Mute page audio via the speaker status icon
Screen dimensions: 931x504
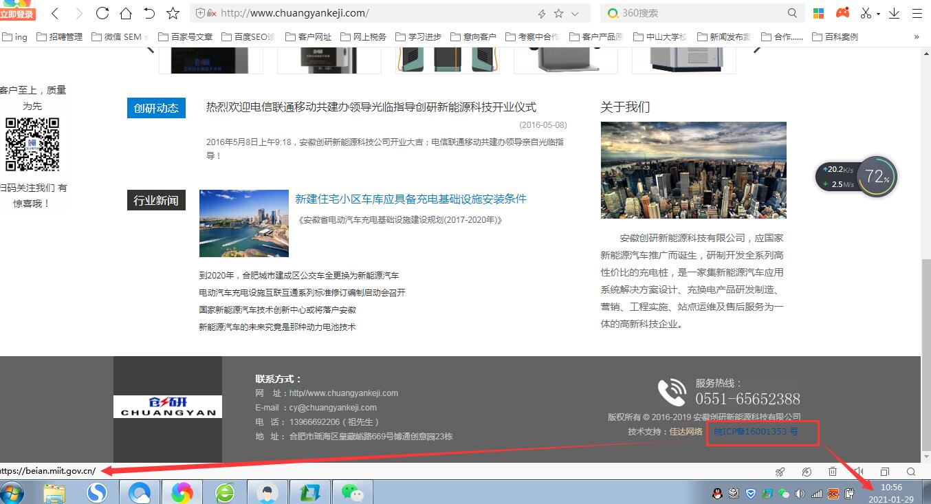point(859,472)
